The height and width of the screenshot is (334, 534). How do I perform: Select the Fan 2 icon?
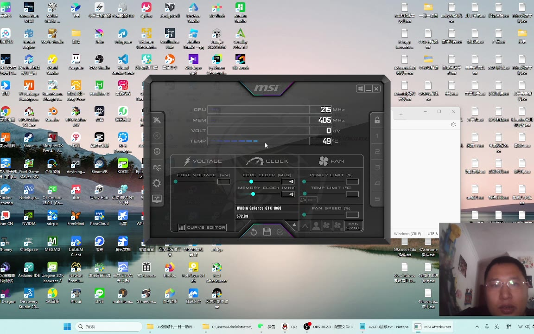tap(338, 226)
